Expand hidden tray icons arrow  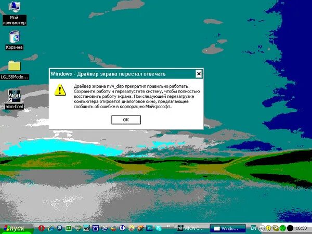(262, 228)
